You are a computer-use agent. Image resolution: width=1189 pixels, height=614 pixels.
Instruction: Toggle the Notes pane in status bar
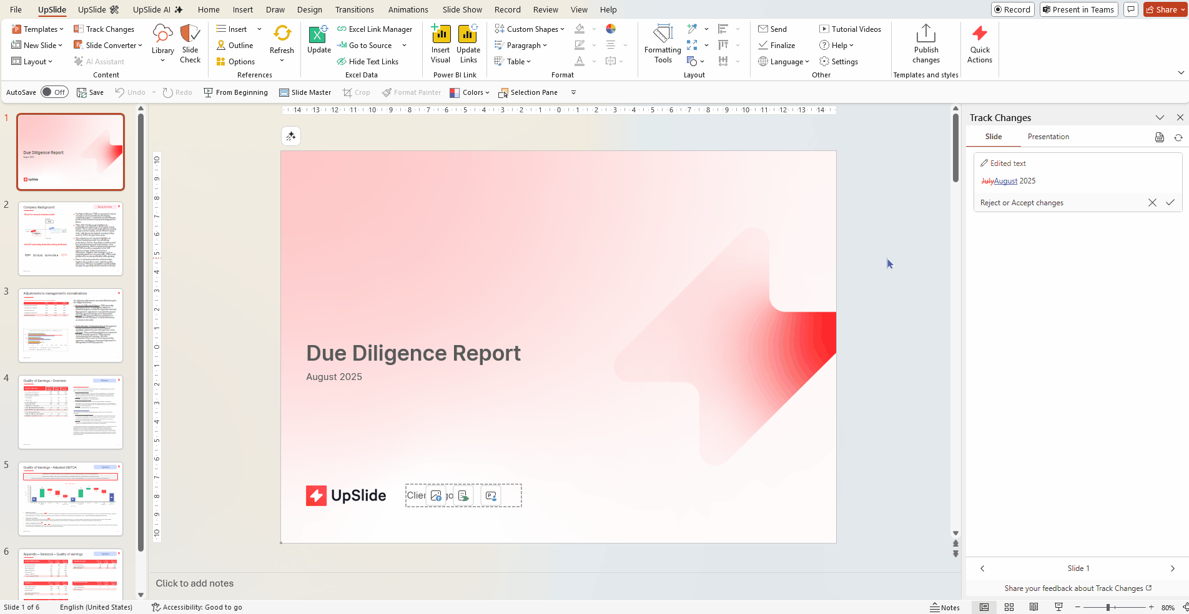945,607
